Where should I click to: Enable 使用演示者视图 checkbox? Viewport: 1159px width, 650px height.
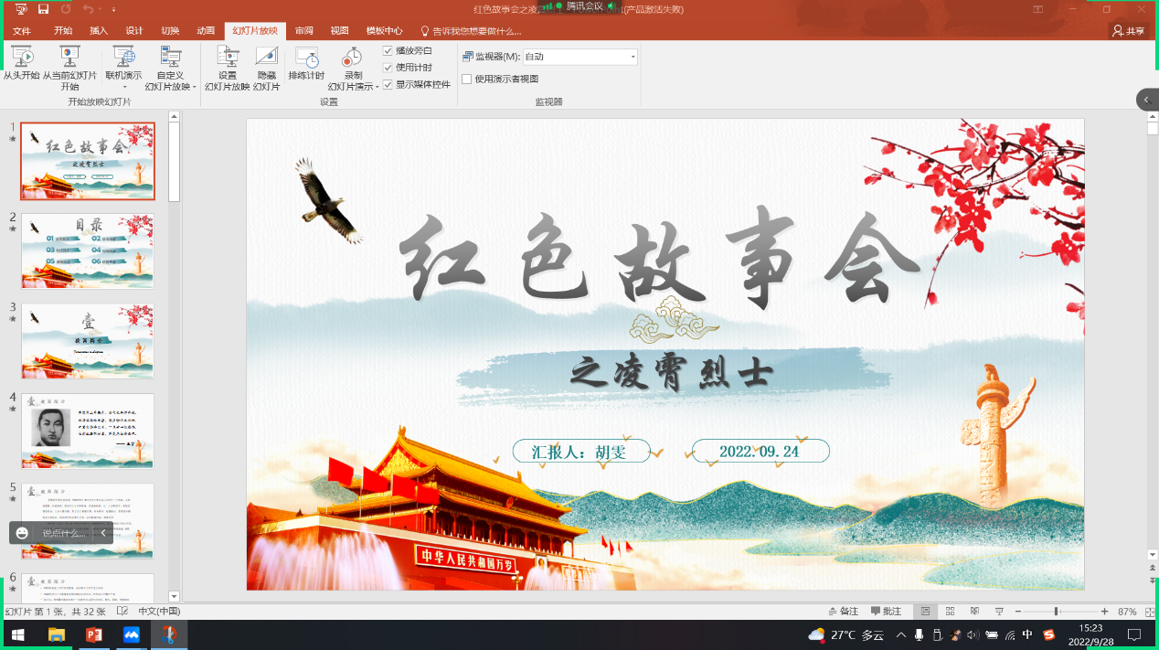click(x=467, y=80)
